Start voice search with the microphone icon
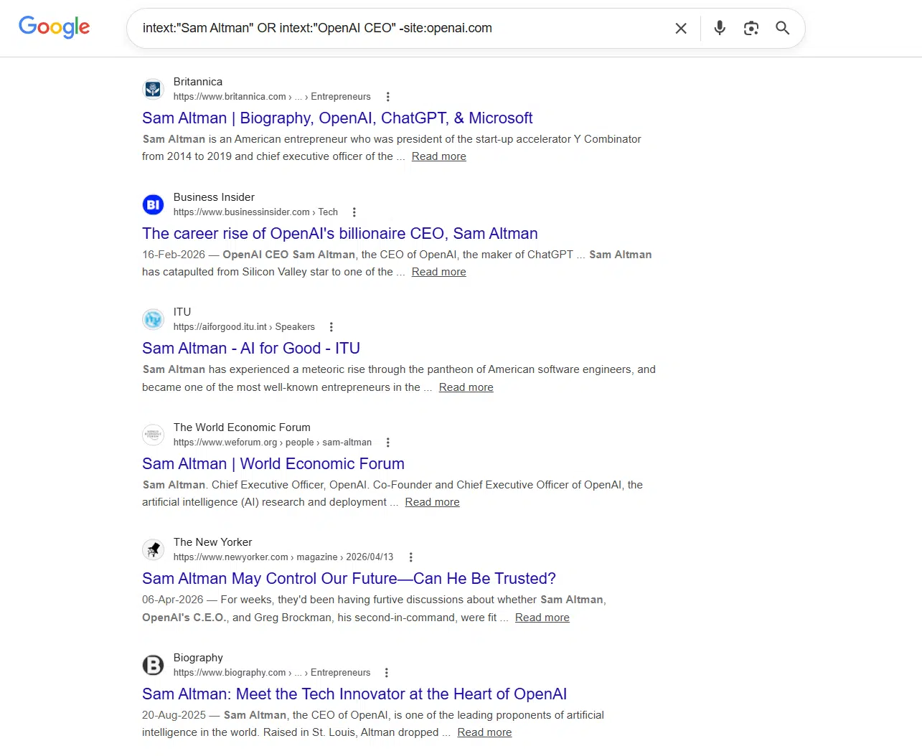Viewport: 922px width, 756px height. [x=720, y=28]
